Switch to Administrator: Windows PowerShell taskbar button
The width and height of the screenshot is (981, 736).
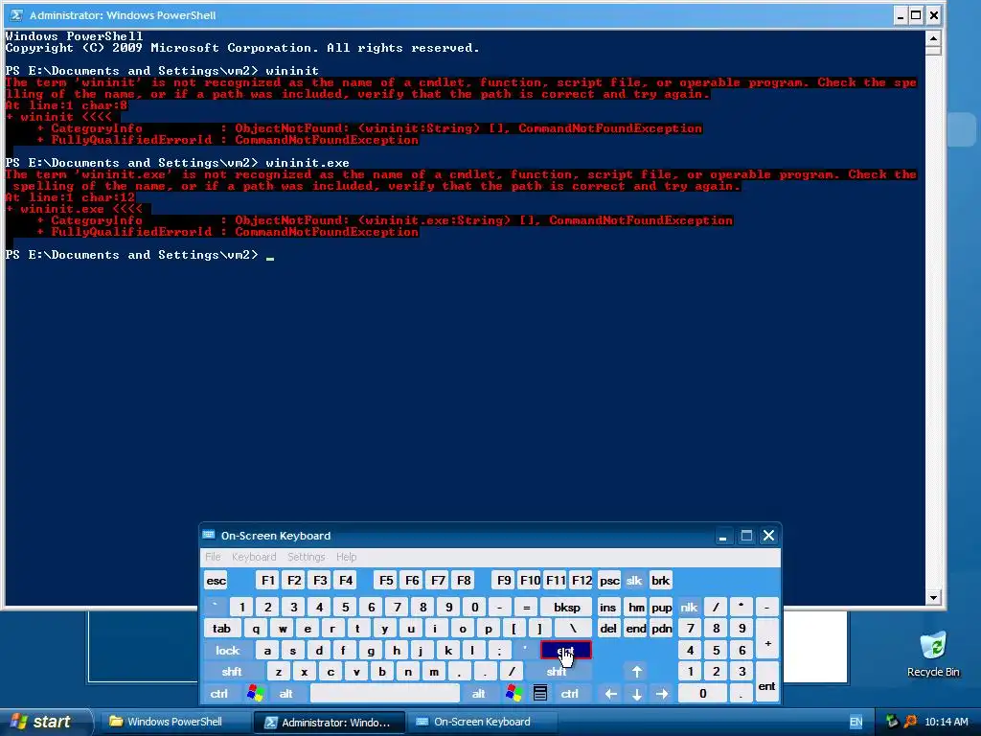pos(330,723)
